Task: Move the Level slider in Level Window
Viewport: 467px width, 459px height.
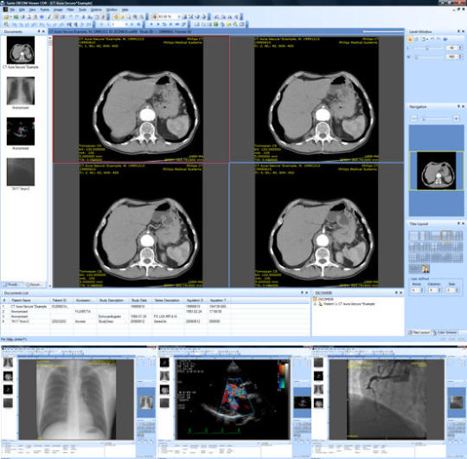Action: click(427, 48)
